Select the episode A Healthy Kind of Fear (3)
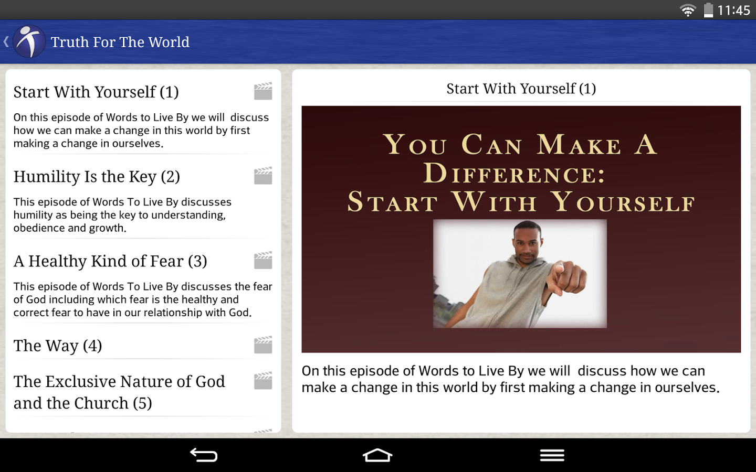Viewport: 756px width, 472px height. tap(110, 261)
